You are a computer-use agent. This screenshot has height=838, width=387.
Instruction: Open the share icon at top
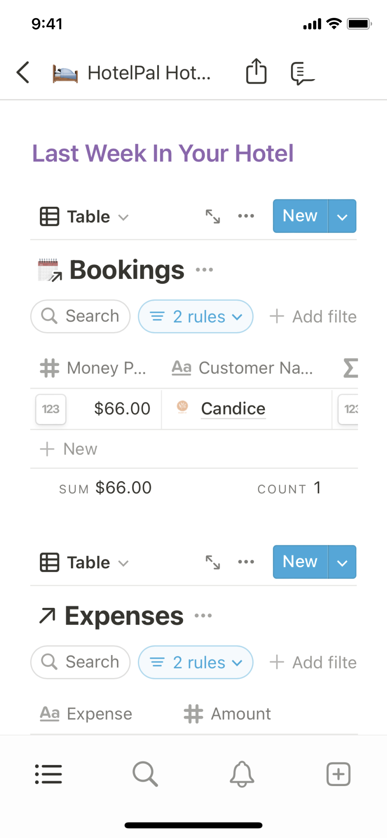pos(256,71)
